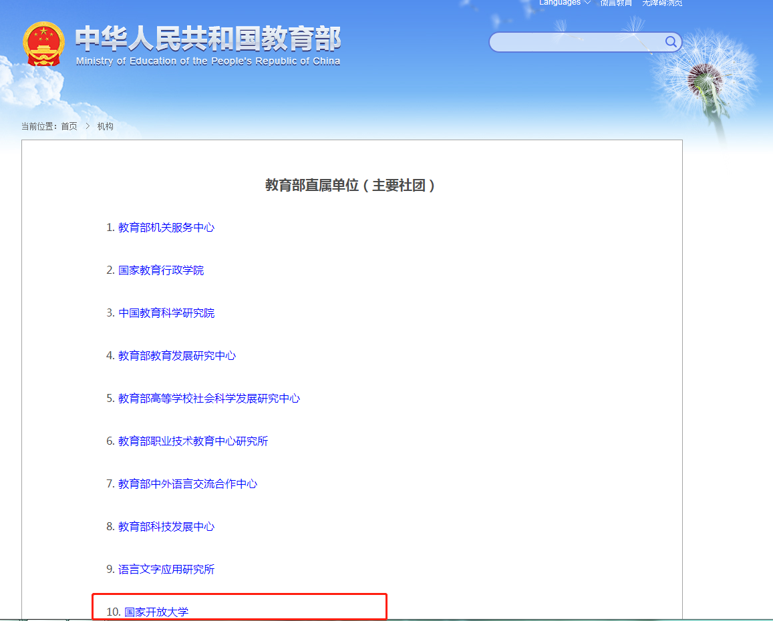The image size is (773, 621).
Task: Visit 中国教育科学研究院 page
Action: pos(166,313)
